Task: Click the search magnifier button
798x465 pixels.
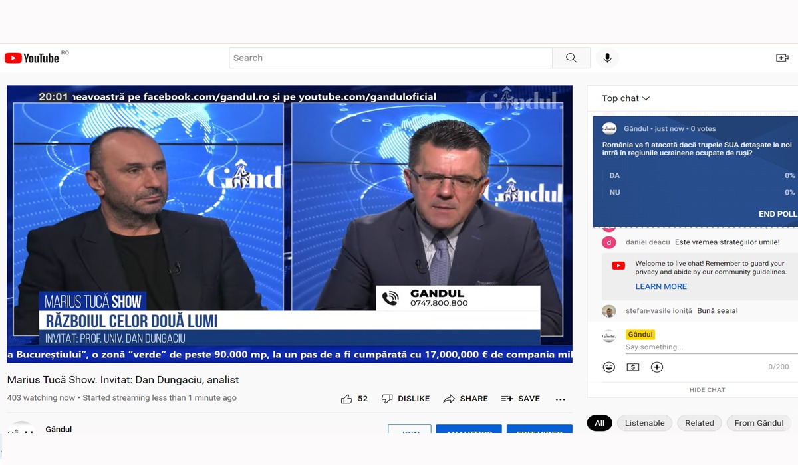Action: (571, 58)
